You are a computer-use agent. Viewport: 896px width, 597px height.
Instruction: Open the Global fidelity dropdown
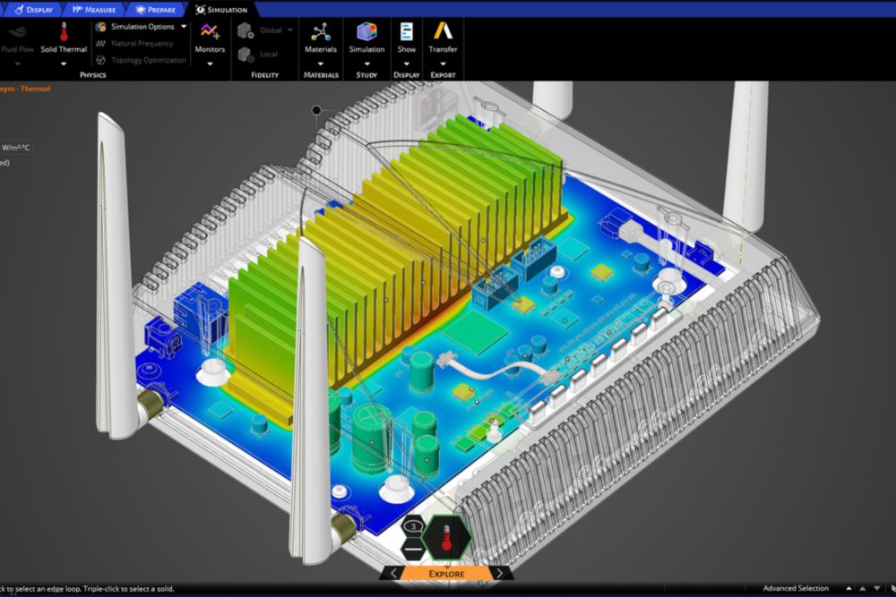[x=289, y=30]
